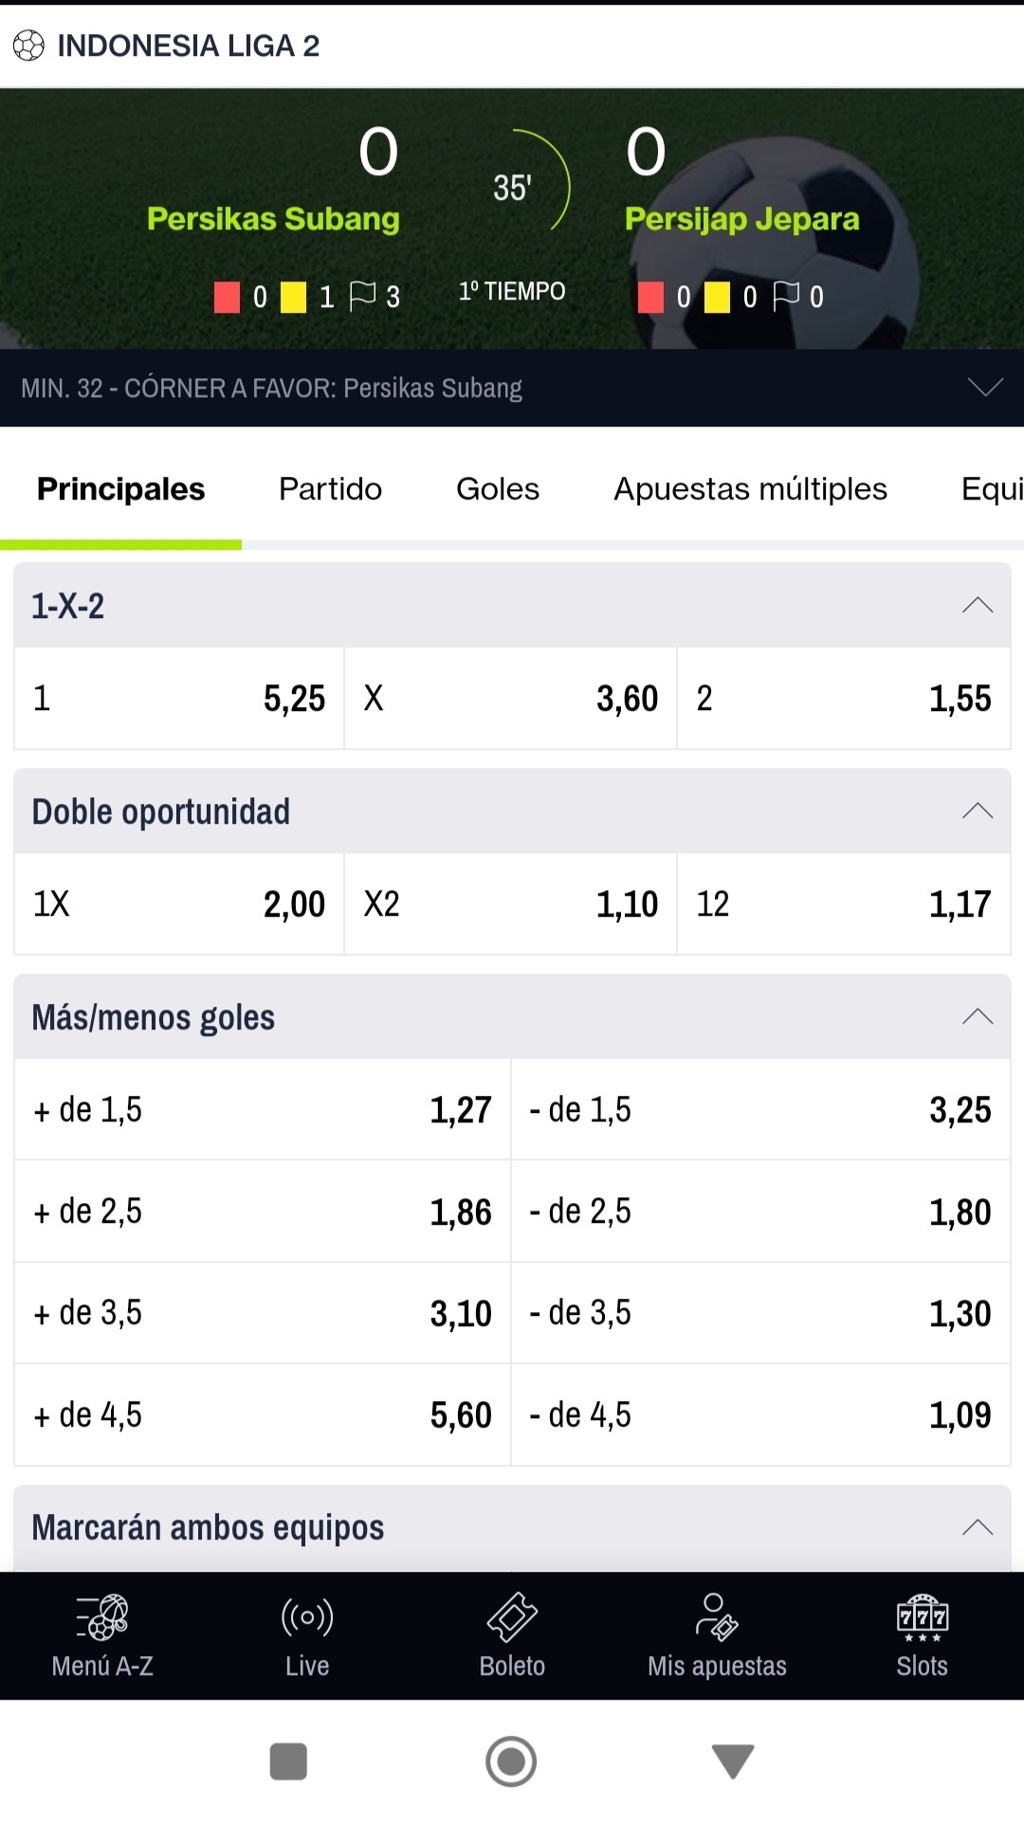The image size is (1024, 1823).
Task: Open the Menú A-Z icon
Action: pos(102,1616)
